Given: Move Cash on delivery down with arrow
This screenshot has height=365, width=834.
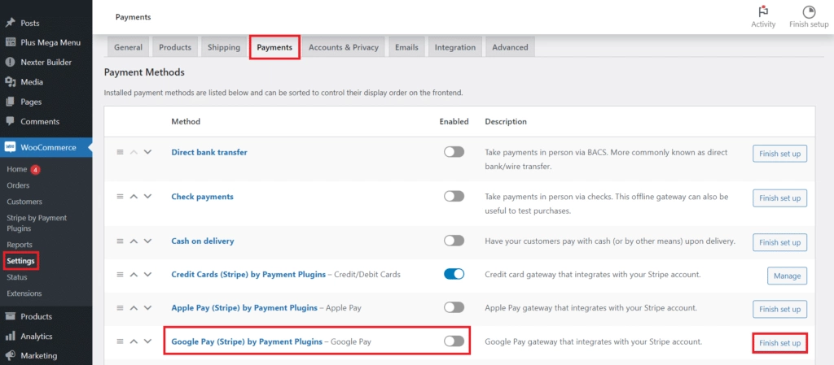Looking at the screenshot, I should (x=148, y=241).
